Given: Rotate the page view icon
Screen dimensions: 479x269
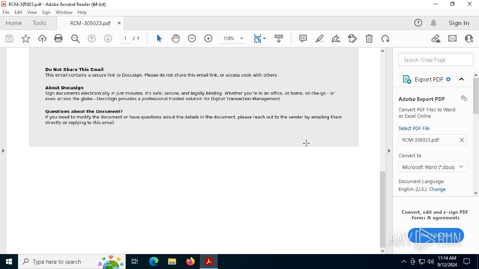Looking at the screenshot, I should (385, 38).
